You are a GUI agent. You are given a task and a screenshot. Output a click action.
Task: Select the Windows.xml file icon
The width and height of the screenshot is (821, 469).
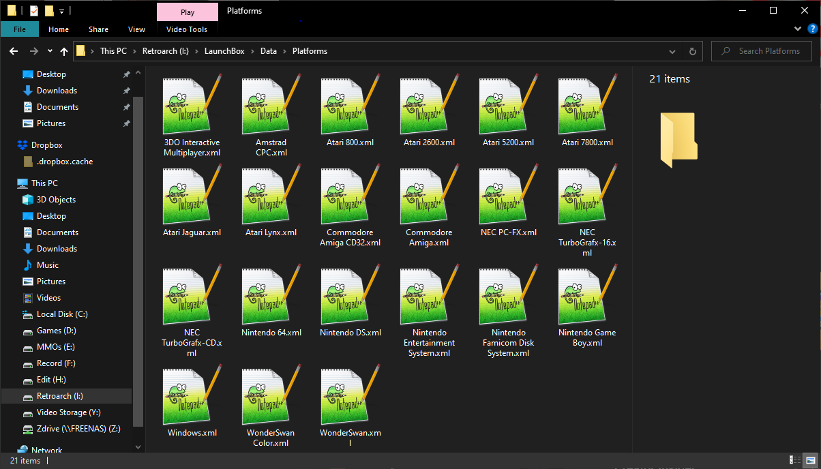(192, 394)
